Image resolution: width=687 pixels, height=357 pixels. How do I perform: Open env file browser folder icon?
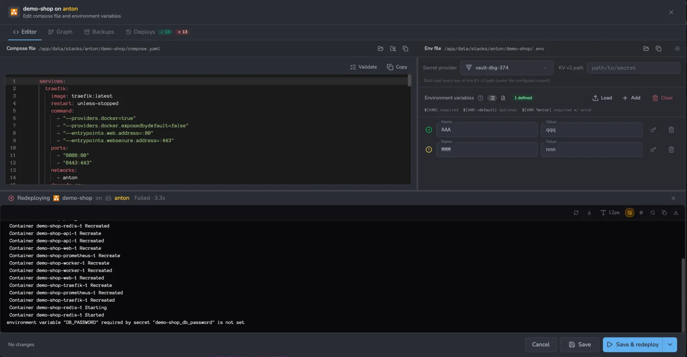(646, 48)
